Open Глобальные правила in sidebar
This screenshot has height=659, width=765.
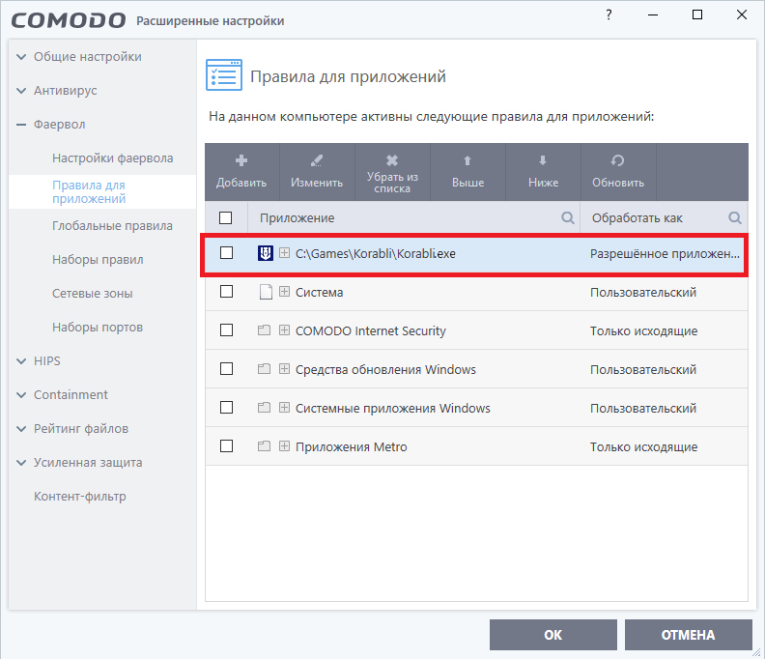click(112, 226)
